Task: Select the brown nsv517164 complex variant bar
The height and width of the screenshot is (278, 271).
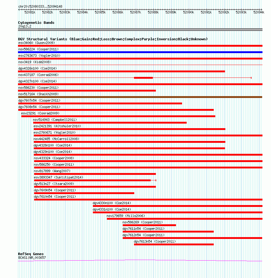Action: click(x=140, y=97)
